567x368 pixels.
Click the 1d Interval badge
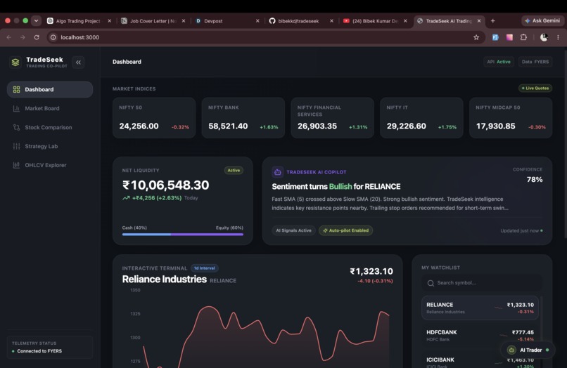(204, 268)
